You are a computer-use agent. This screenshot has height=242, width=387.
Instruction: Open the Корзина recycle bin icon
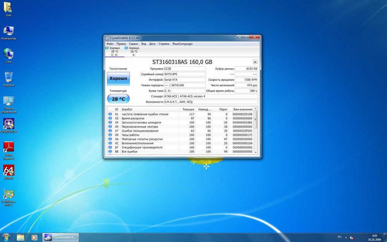coord(9,79)
